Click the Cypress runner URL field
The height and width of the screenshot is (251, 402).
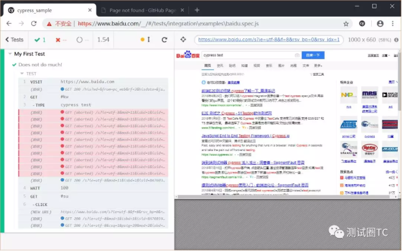(269, 40)
